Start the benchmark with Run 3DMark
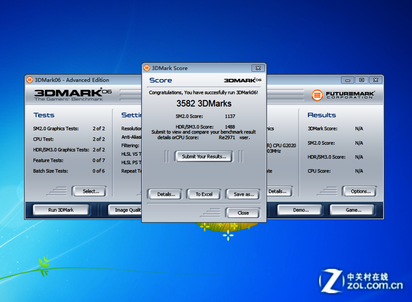 coord(61,210)
